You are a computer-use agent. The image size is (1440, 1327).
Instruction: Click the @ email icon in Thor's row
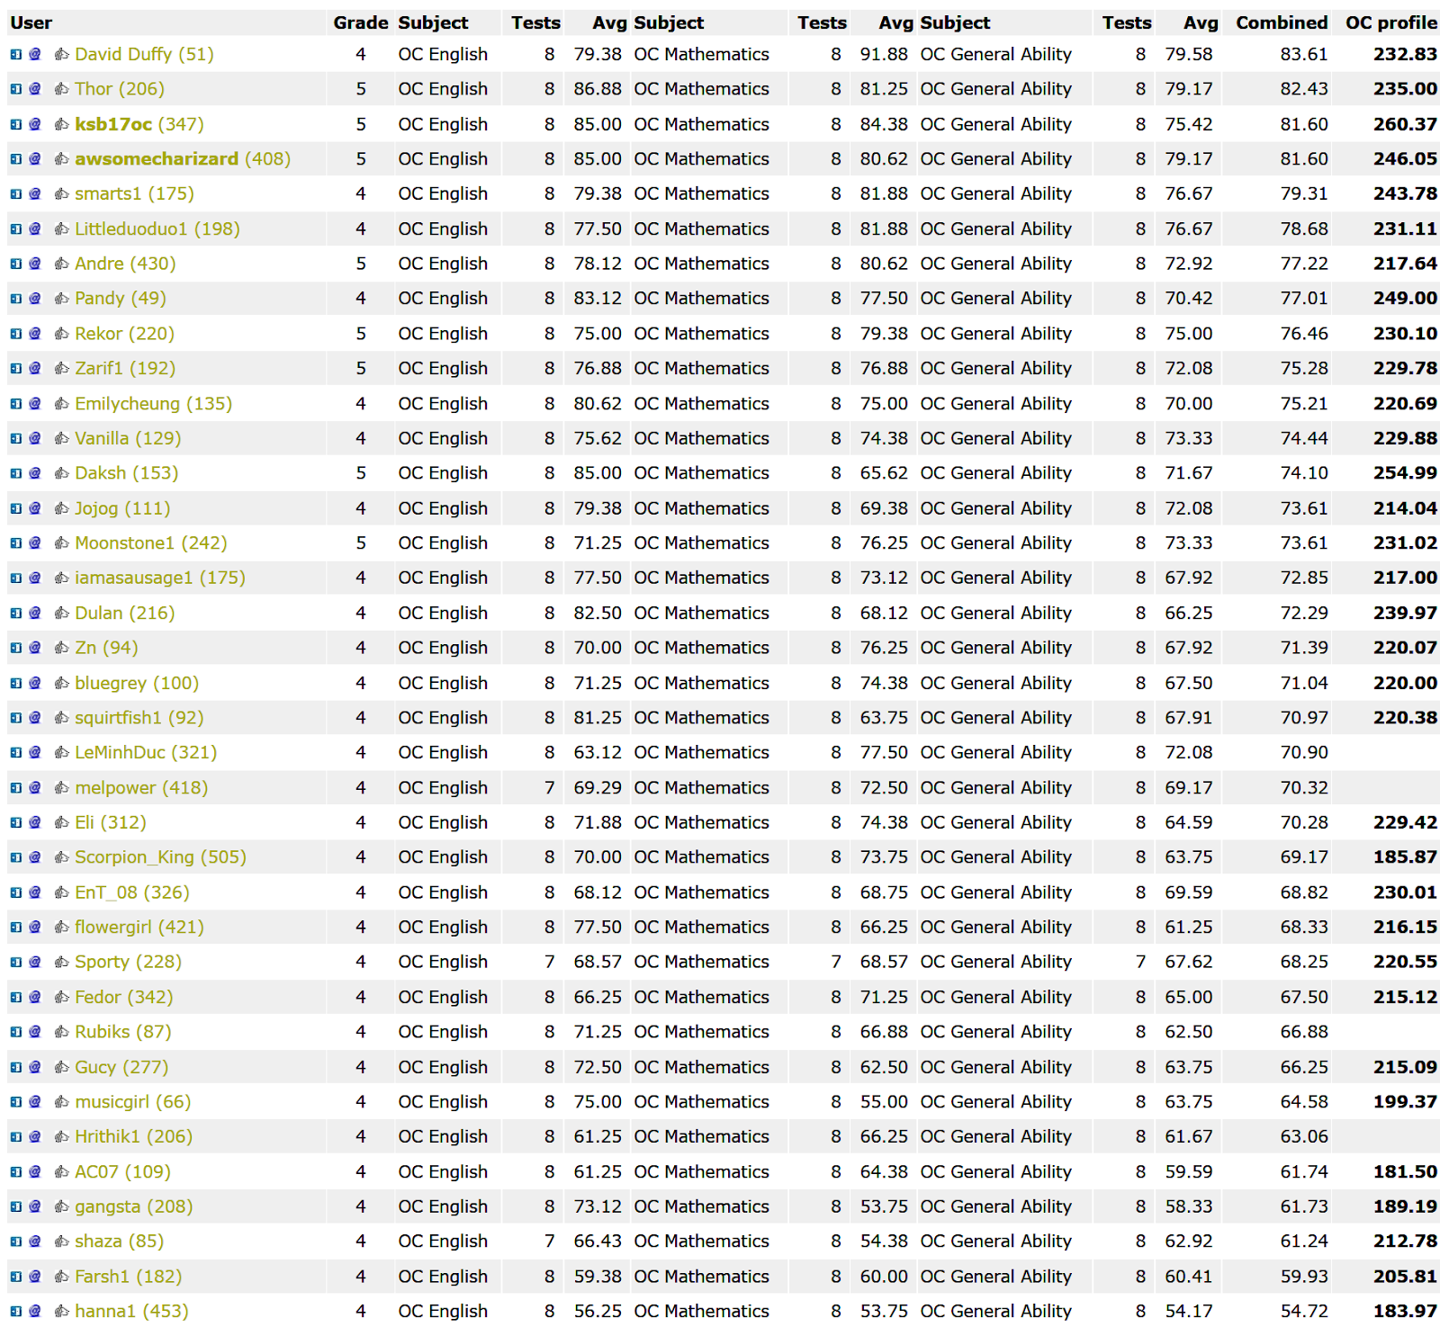click(x=35, y=89)
